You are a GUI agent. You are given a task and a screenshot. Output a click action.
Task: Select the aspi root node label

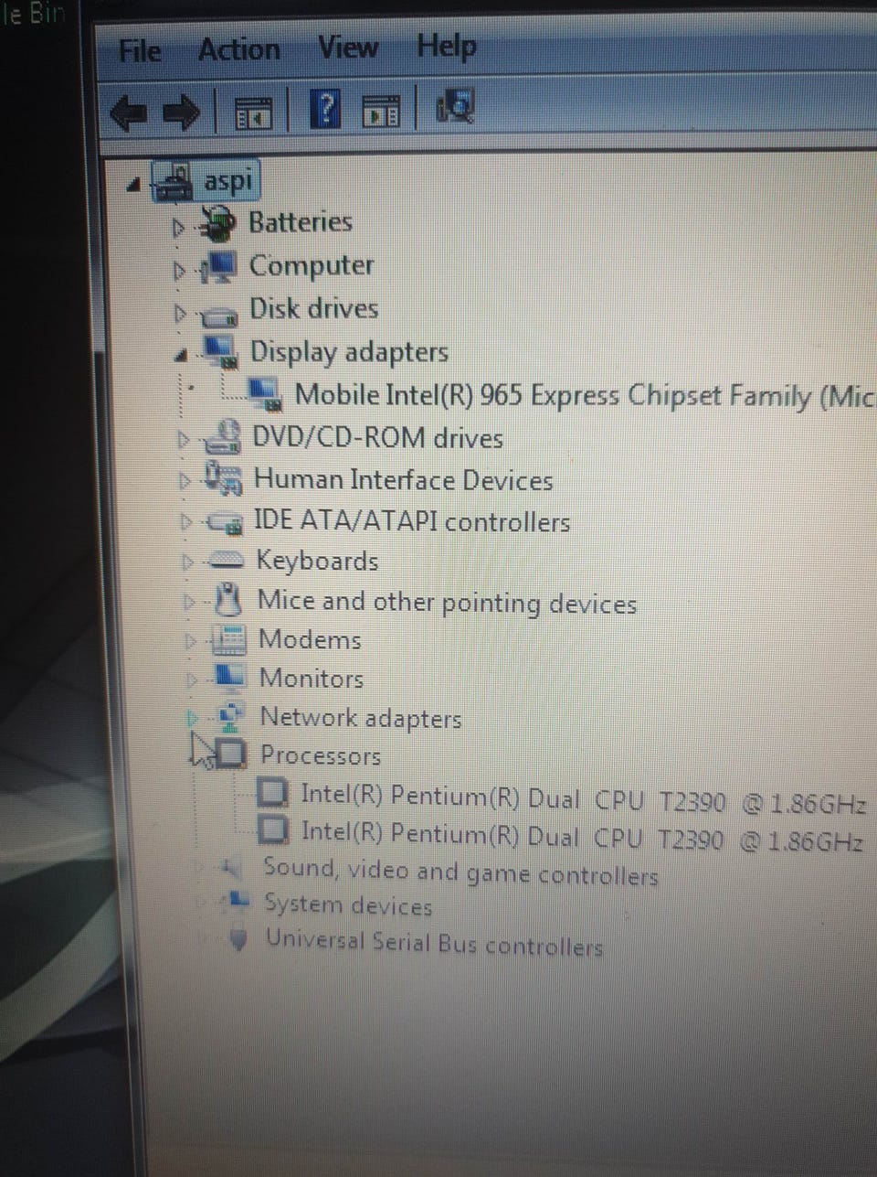(x=227, y=180)
